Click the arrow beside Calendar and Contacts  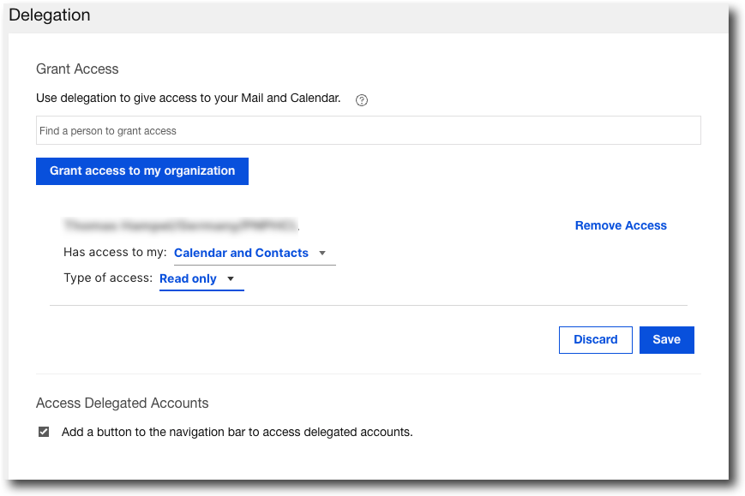[x=322, y=254]
